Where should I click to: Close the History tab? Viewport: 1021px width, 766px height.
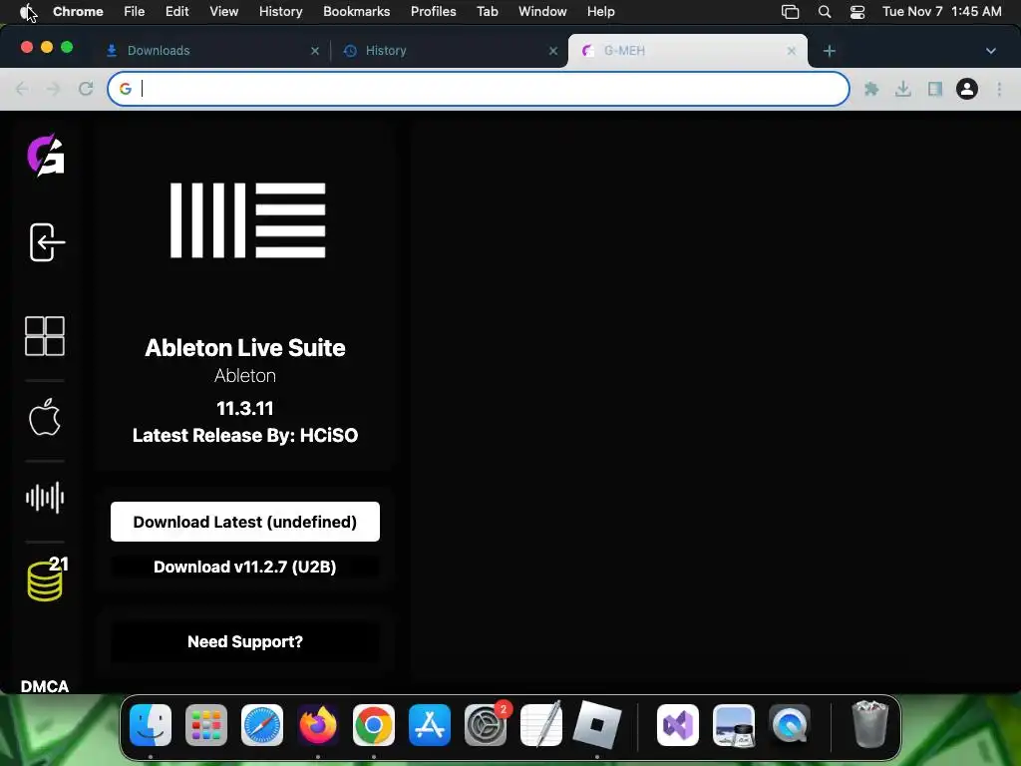tap(553, 51)
